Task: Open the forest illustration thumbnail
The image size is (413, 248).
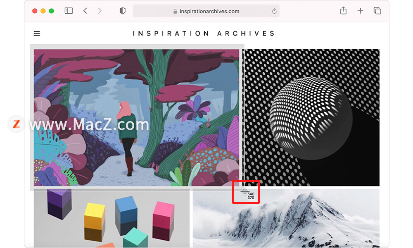Action: click(x=136, y=117)
